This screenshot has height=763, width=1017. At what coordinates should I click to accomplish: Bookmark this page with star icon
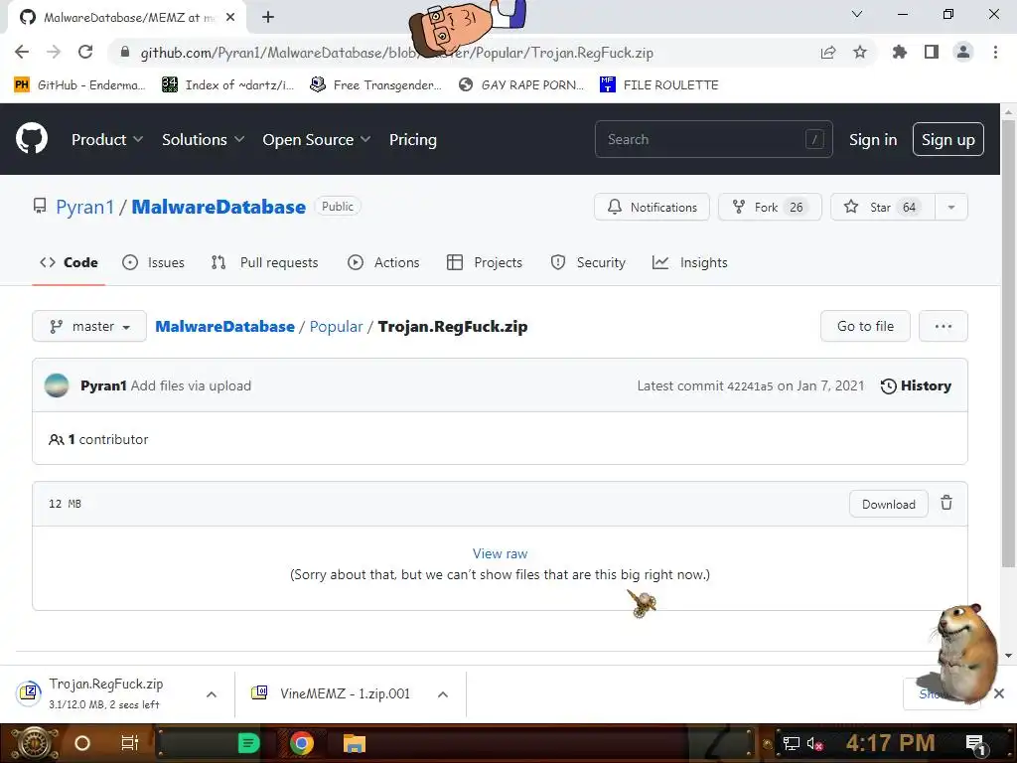point(859,52)
